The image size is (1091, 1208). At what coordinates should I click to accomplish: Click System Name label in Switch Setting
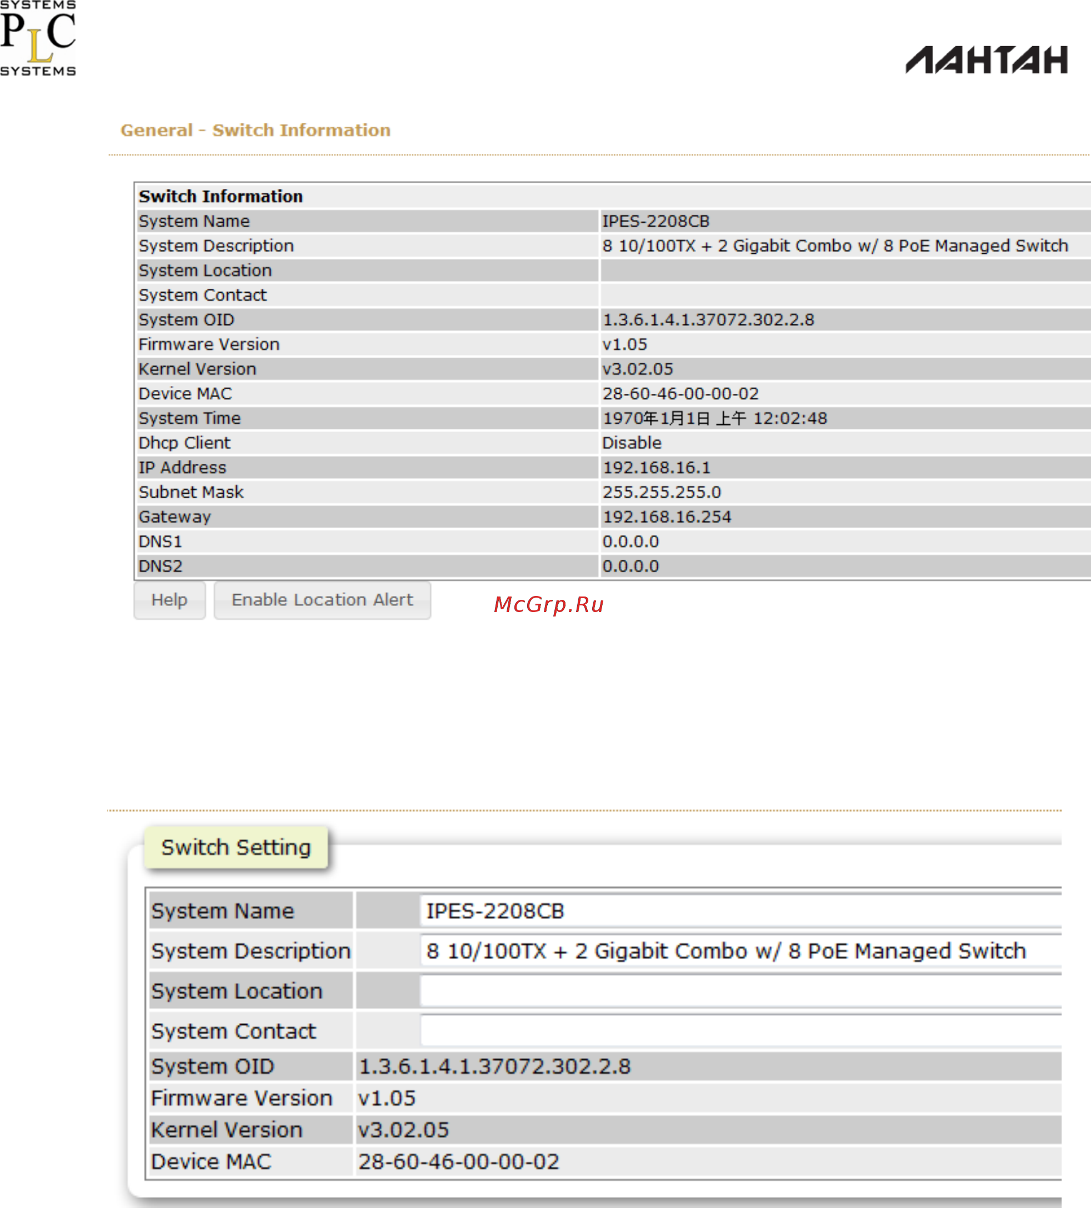[x=222, y=911]
